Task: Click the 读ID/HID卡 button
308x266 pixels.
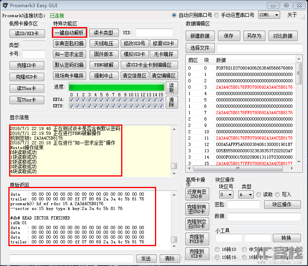Action: [27, 33]
